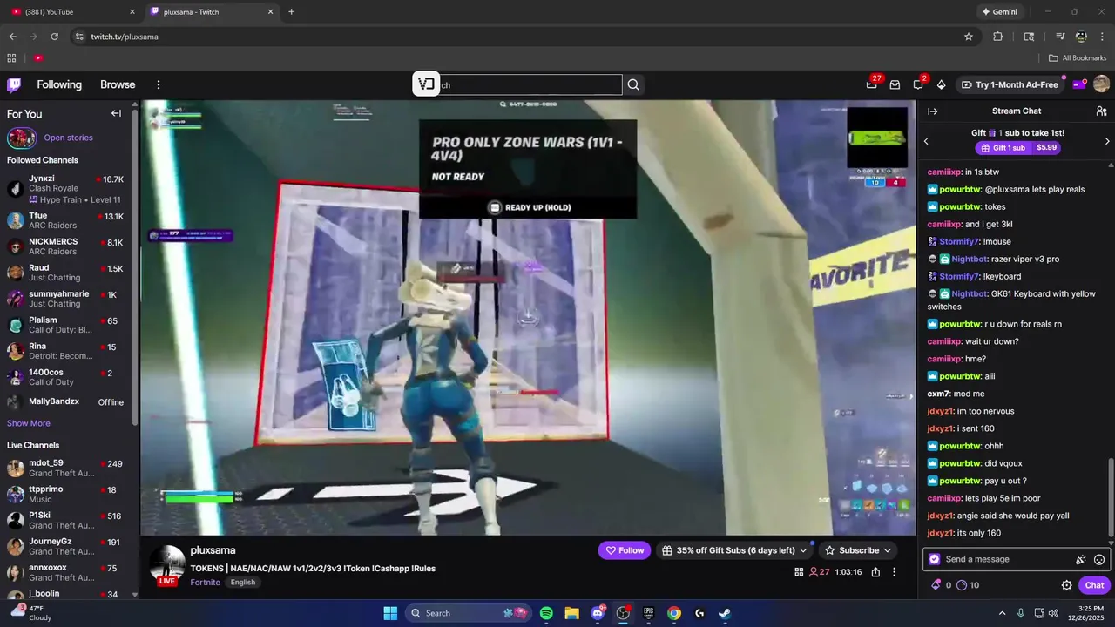This screenshot has width=1115, height=627.
Task: Open Chrome media controls icon
Action: click(1060, 37)
